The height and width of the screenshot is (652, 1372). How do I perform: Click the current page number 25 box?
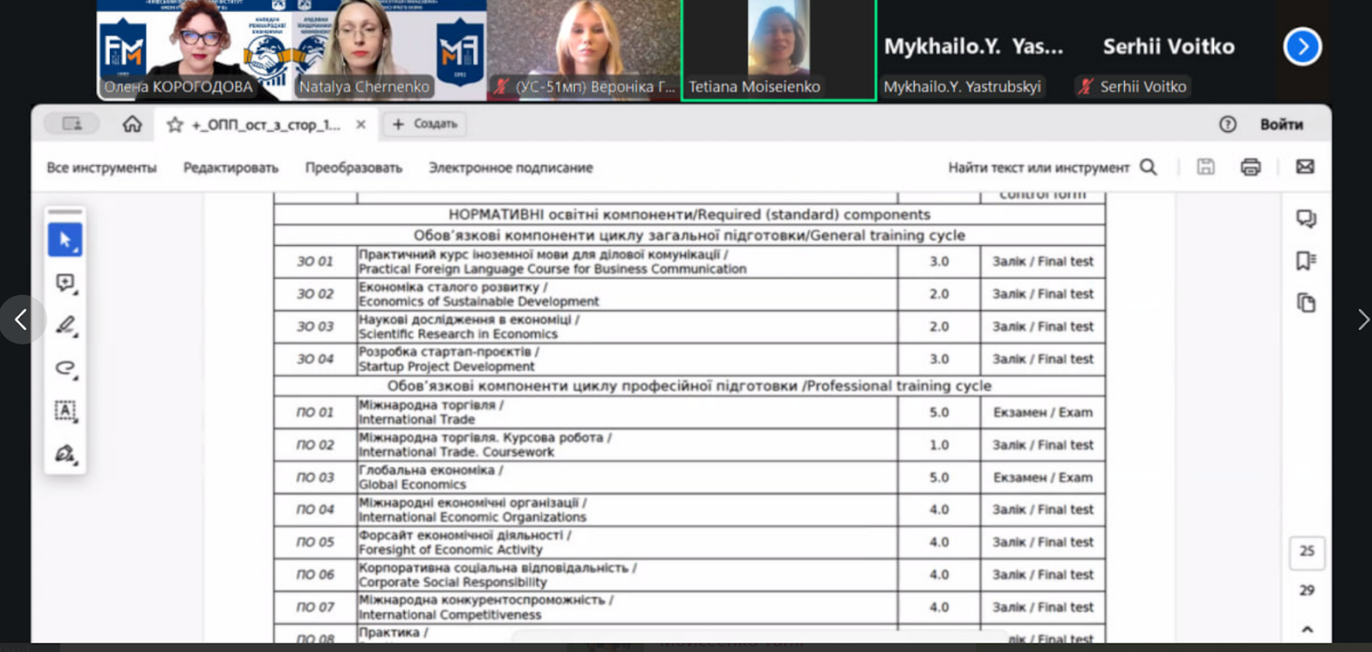1306,551
